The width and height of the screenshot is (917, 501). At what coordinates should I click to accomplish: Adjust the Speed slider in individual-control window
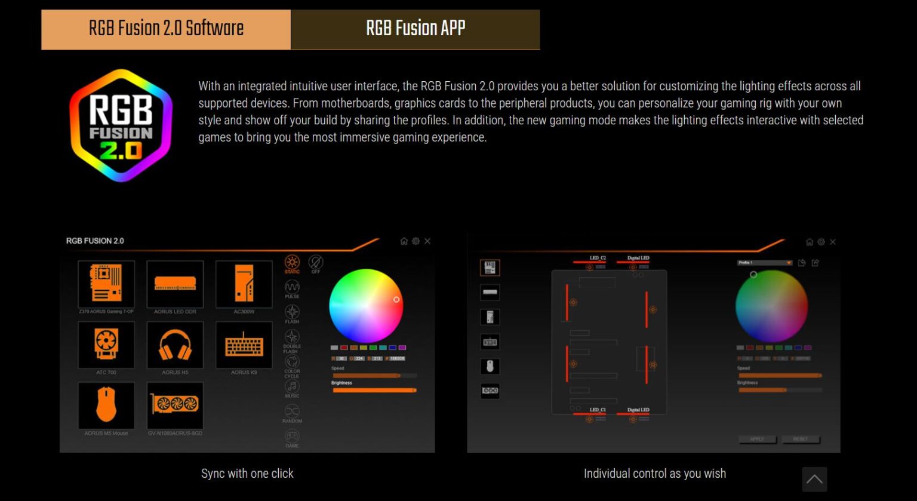pyautogui.click(x=780, y=376)
